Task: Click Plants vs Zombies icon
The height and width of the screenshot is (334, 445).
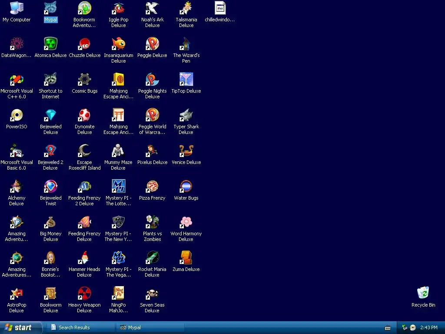Action: coord(153,222)
